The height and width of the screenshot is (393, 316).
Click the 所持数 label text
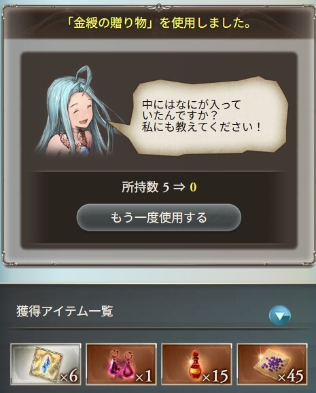(140, 187)
